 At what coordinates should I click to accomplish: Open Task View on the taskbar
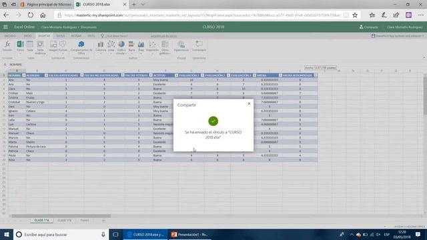pyautogui.click(x=115, y=234)
